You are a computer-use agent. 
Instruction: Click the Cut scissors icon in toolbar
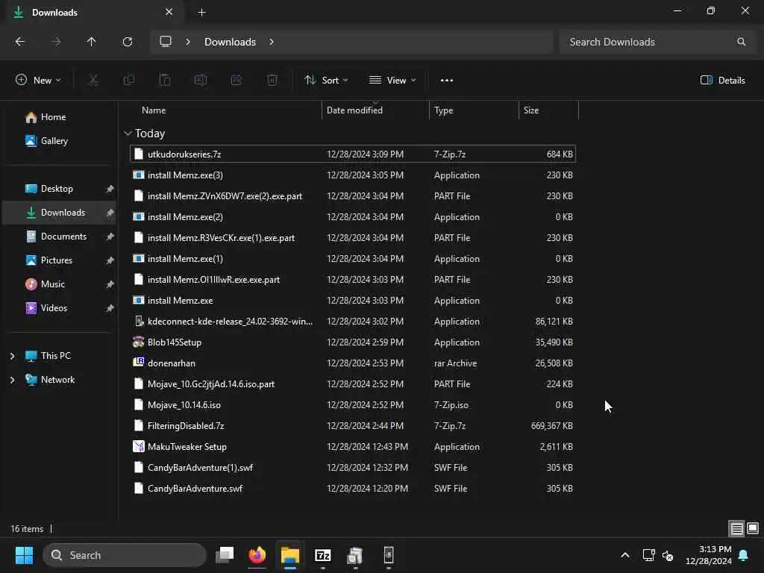pos(93,80)
